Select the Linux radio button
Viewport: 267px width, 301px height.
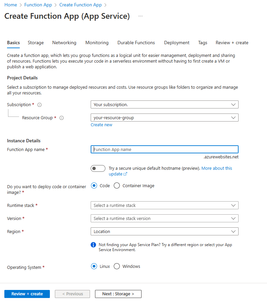click(x=94, y=267)
